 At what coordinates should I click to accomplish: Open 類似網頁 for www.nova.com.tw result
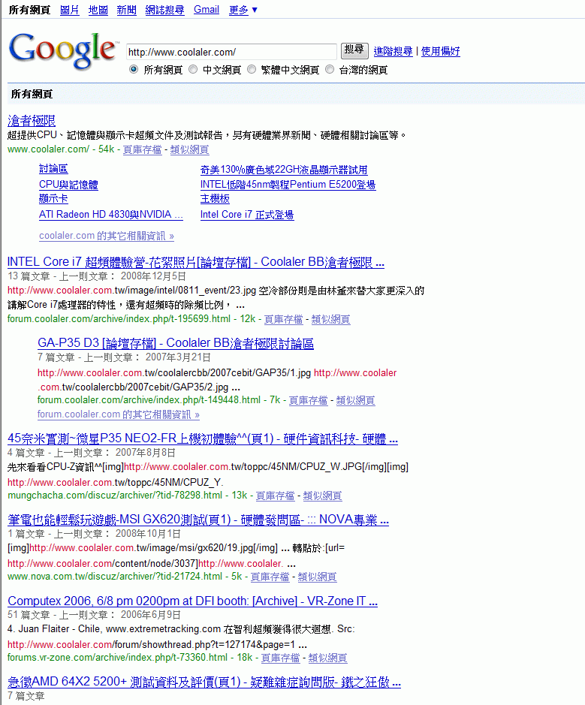coord(318,577)
